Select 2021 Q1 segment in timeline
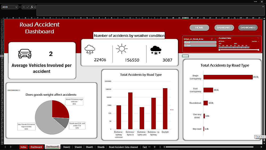This screenshot has width=266, height=150. (x=221, y=48)
